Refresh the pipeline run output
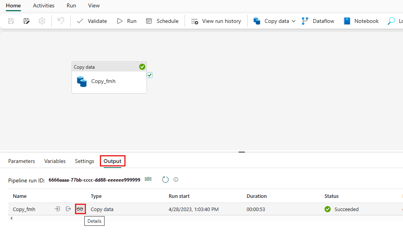This screenshot has height=239, width=403. 165,179
